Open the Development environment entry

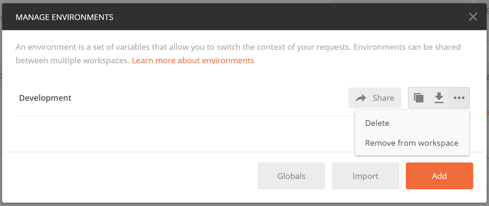45,98
